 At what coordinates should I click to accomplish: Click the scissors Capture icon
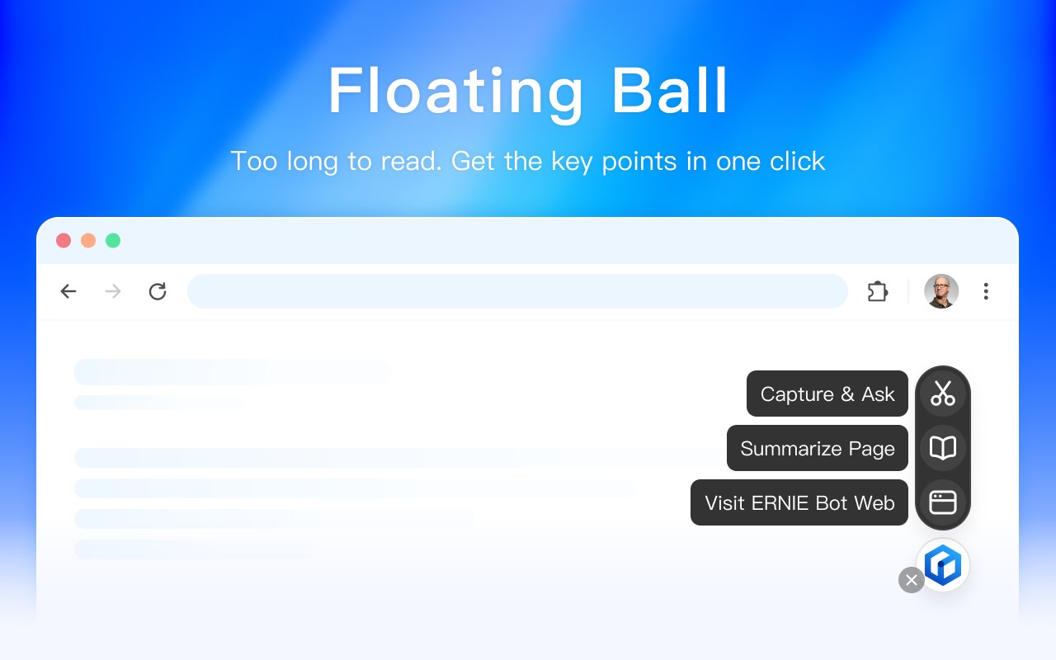[942, 394]
